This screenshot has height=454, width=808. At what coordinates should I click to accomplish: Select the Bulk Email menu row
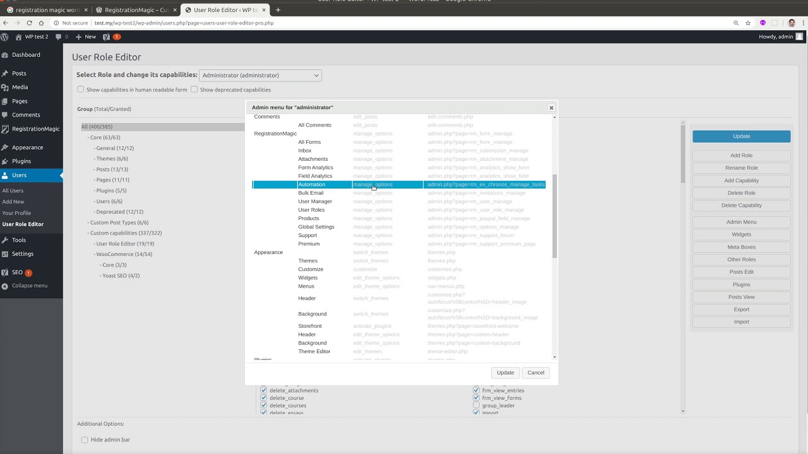[x=399, y=193]
